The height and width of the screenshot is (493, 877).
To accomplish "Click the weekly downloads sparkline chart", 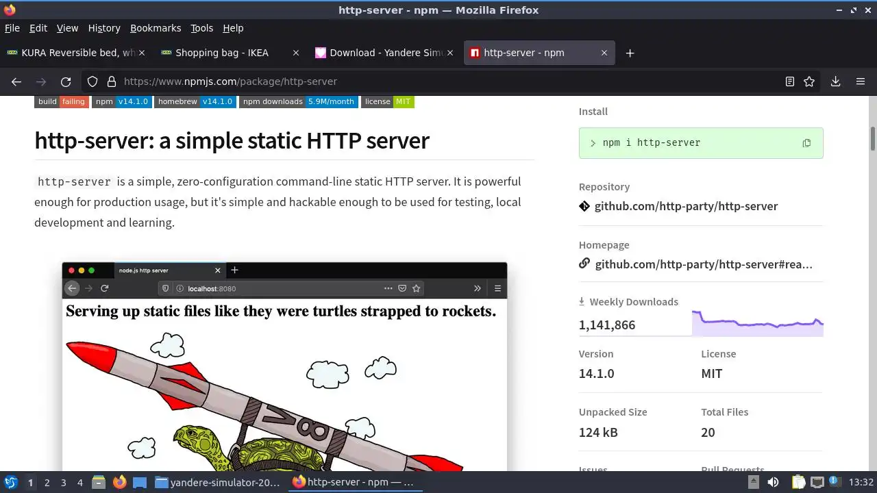I will pos(757,323).
